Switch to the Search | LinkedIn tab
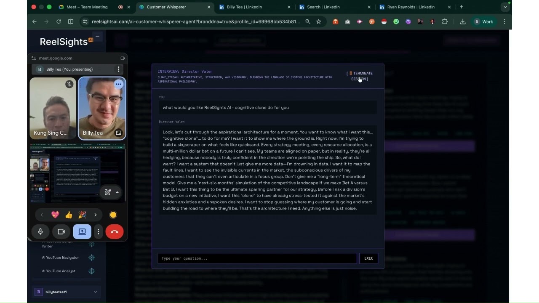This screenshot has height=303, width=539. click(x=335, y=7)
